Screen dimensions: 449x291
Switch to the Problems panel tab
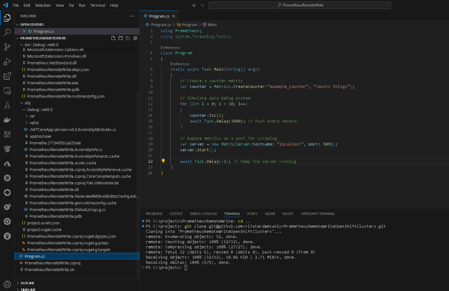click(154, 214)
